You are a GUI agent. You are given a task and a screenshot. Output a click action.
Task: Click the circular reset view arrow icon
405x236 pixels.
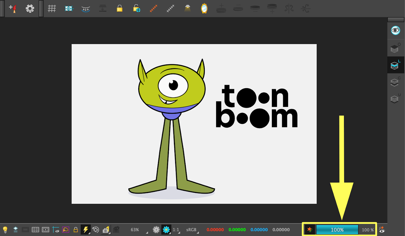click(x=95, y=230)
